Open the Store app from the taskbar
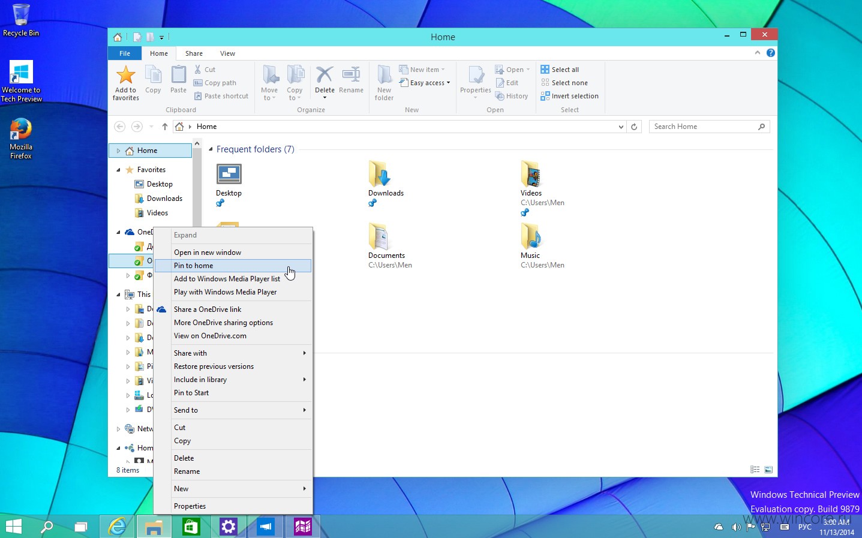This screenshot has width=862, height=538. pos(191,527)
